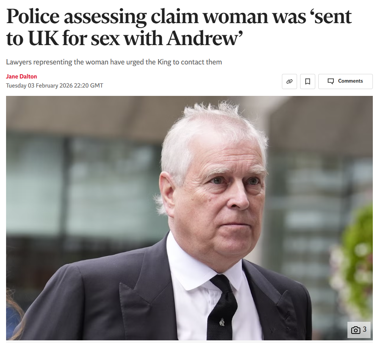This screenshot has height=343, width=377.
Task: Open the Comments section
Action: (x=345, y=81)
